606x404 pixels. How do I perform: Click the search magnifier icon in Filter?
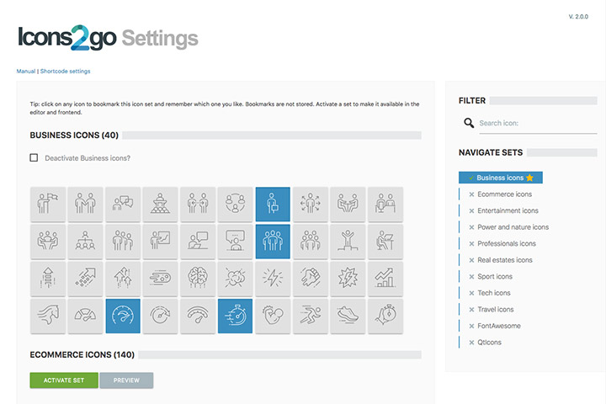click(469, 124)
